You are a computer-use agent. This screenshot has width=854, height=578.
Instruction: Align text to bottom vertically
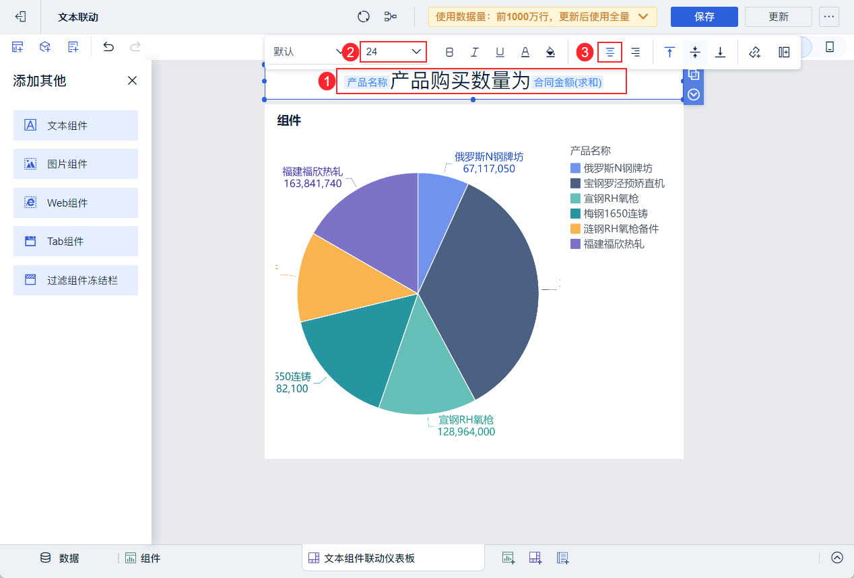(x=720, y=52)
